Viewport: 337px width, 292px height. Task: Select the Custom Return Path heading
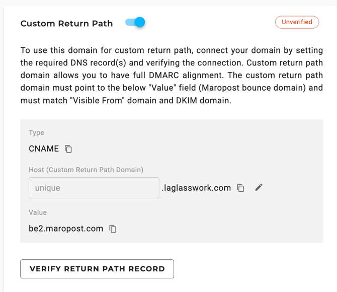(x=66, y=24)
